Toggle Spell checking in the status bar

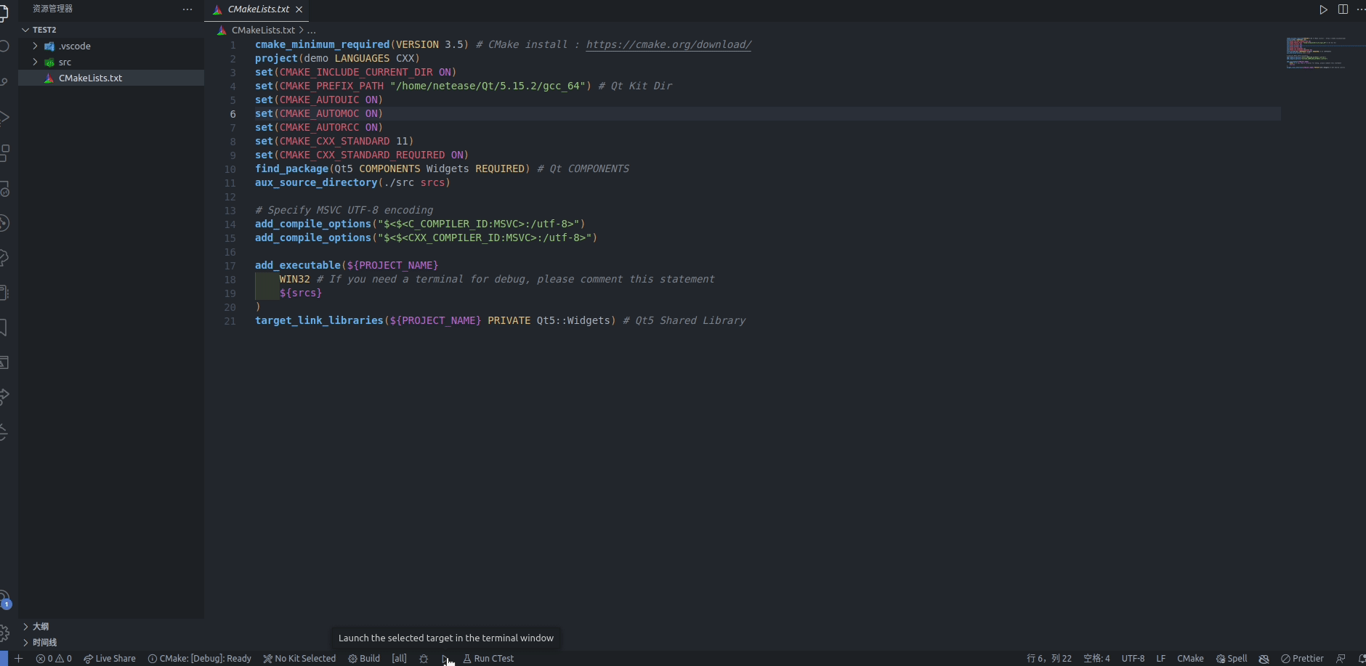tap(1233, 659)
